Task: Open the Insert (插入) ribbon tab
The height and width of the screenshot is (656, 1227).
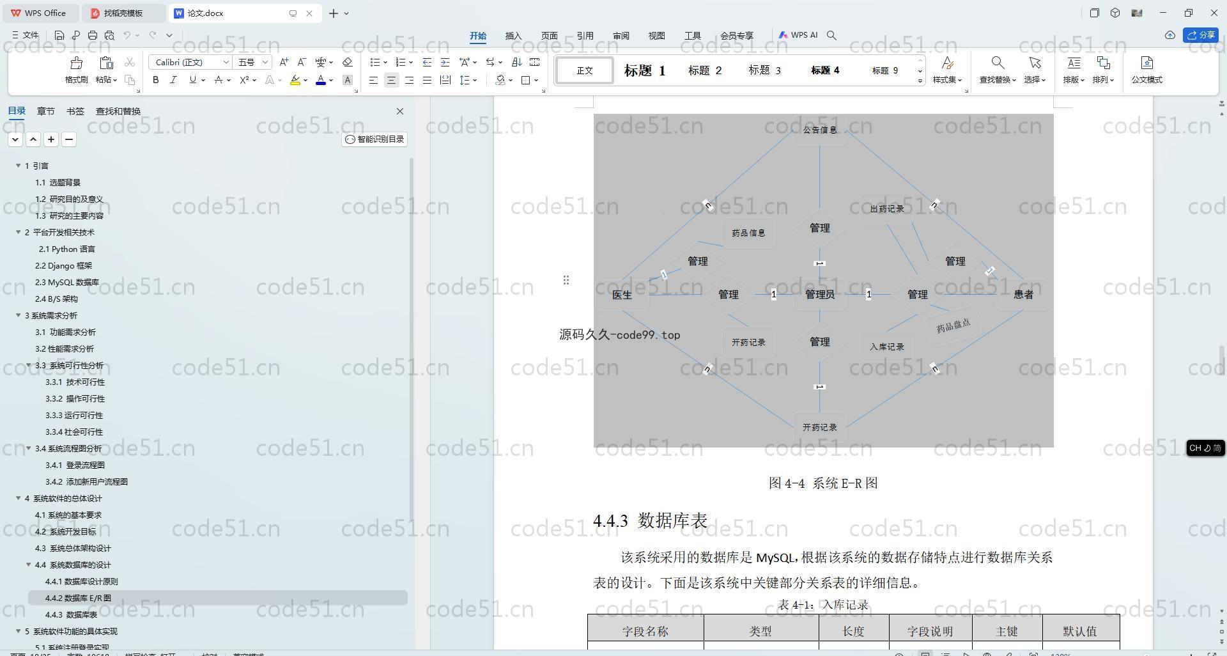Action: 513,36
